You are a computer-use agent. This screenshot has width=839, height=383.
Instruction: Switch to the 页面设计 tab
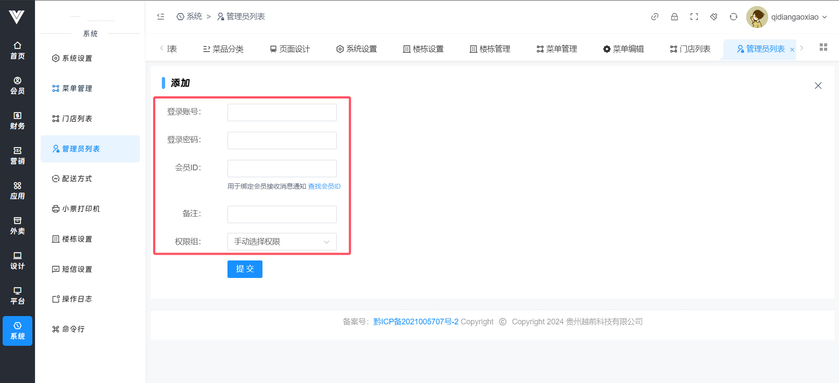[290, 49]
